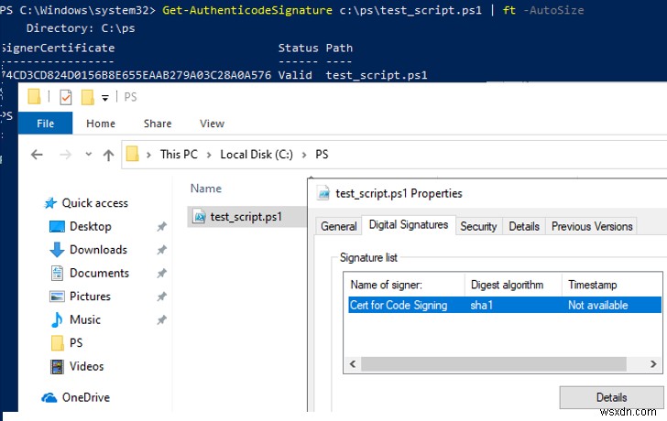
Task: Click the Forward navigation arrow
Action: (x=66, y=155)
